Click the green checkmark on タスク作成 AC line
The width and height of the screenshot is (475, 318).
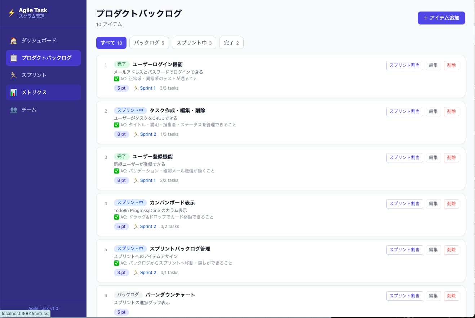[x=117, y=124]
